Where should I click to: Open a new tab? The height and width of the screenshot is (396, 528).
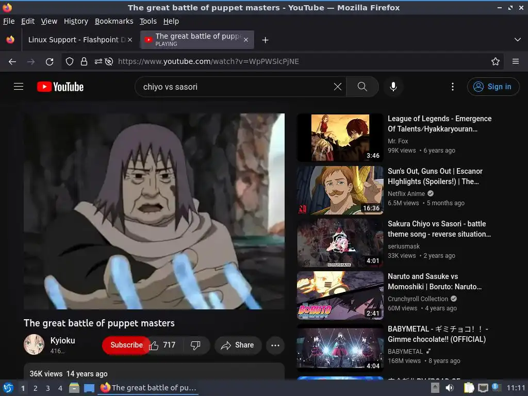tap(266, 40)
